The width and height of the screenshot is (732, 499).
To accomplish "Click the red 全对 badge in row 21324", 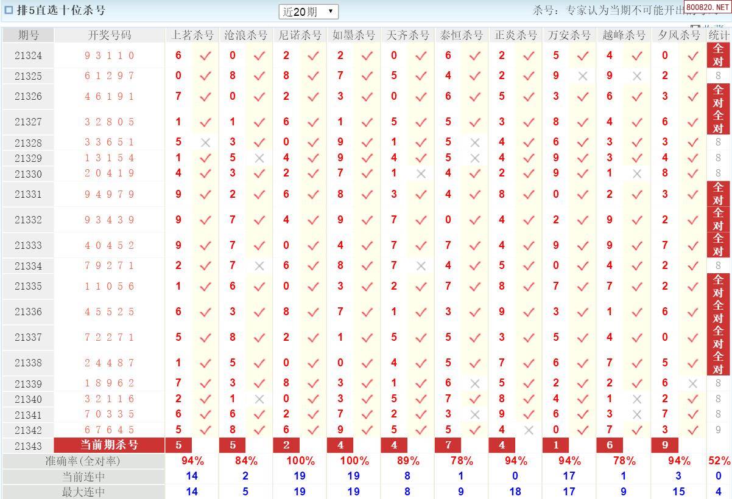I will coord(719,55).
